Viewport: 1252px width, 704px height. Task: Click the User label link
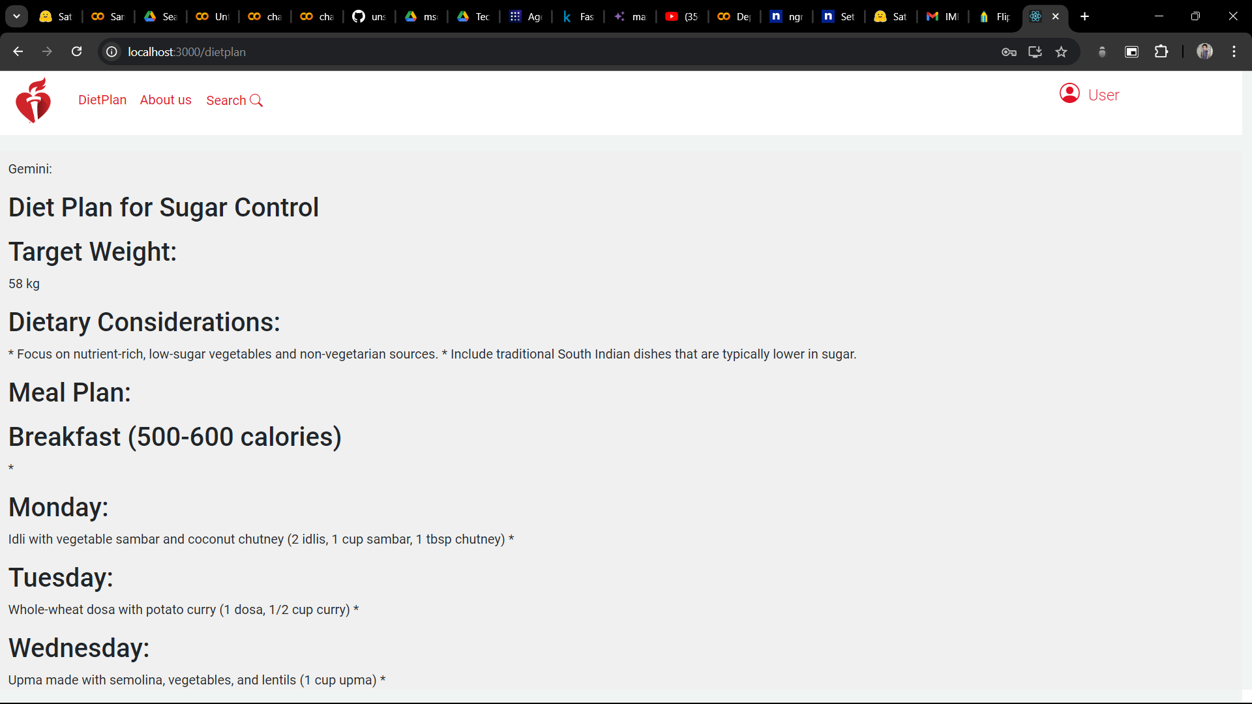coord(1103,95)
